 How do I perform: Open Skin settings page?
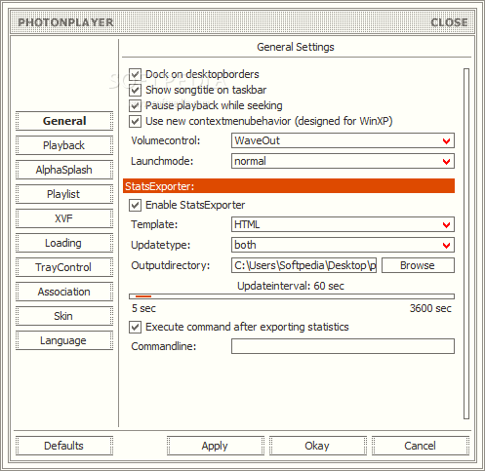tap(64, 316)
